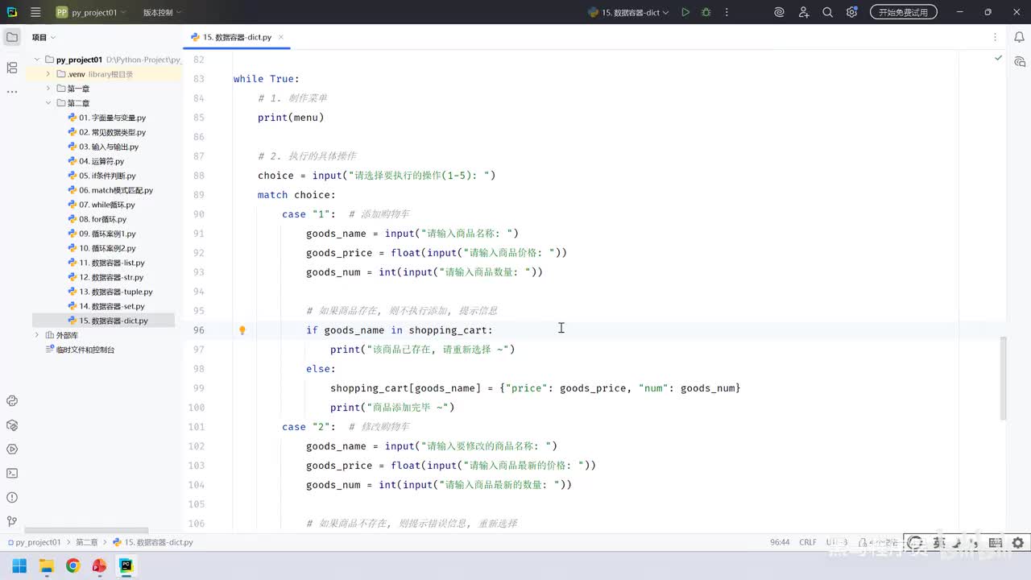The image size is (1031, 580).
Task: Open the AI chat icon below the bell
Action: [x=1019, y=61]
